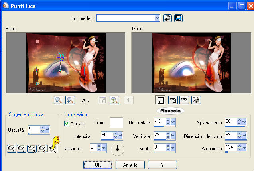Open the Intensità dropdown arrow

click(x=120, y=135)
